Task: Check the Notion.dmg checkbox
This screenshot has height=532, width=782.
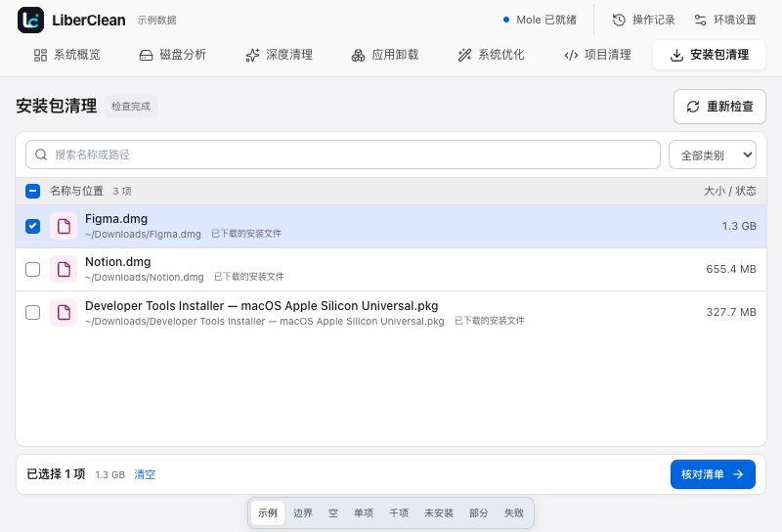Action: coord(33,270)
